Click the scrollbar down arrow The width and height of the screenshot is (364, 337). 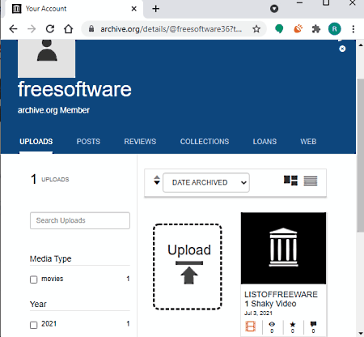[x=361, y=334]
